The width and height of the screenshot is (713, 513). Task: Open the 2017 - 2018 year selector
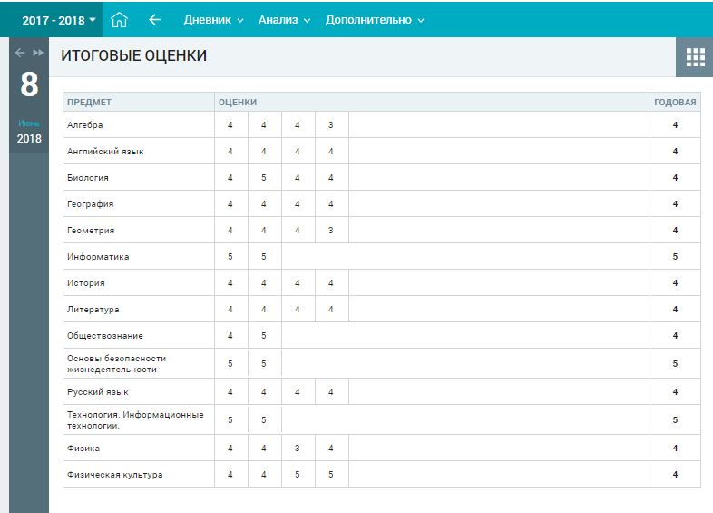(x=59, y=19)
